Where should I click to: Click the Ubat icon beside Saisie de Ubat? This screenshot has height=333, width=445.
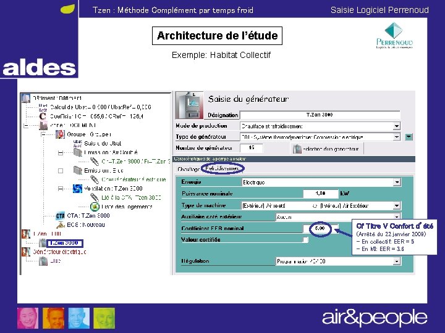(77, 143)
